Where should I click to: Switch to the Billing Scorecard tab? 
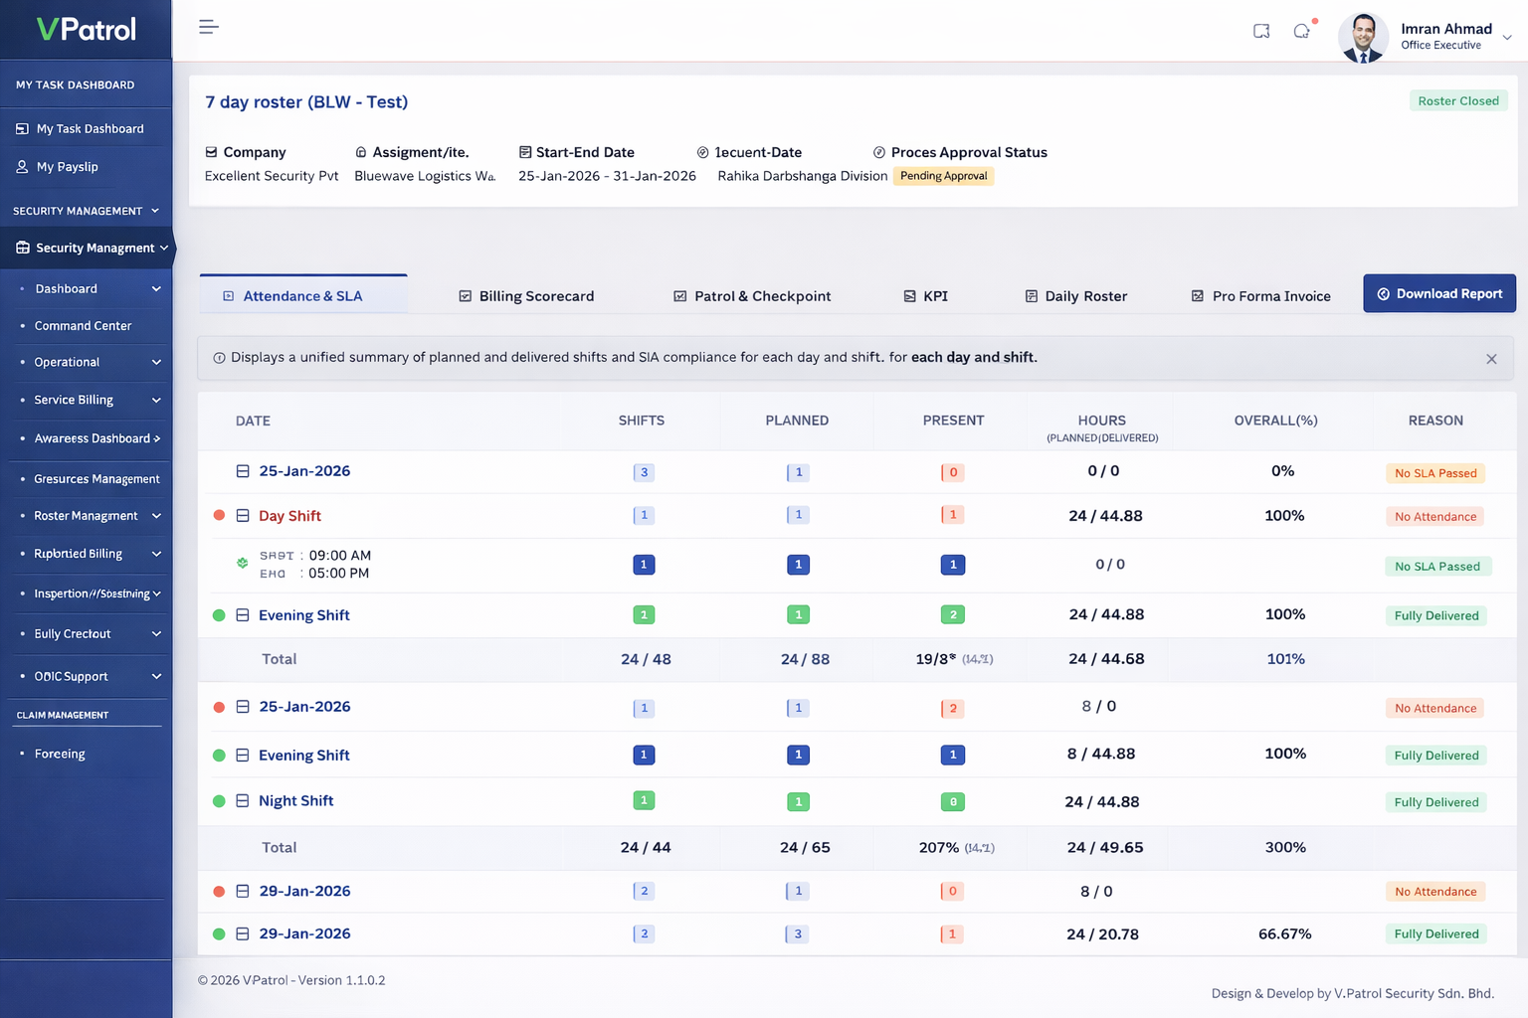point(526,296)
